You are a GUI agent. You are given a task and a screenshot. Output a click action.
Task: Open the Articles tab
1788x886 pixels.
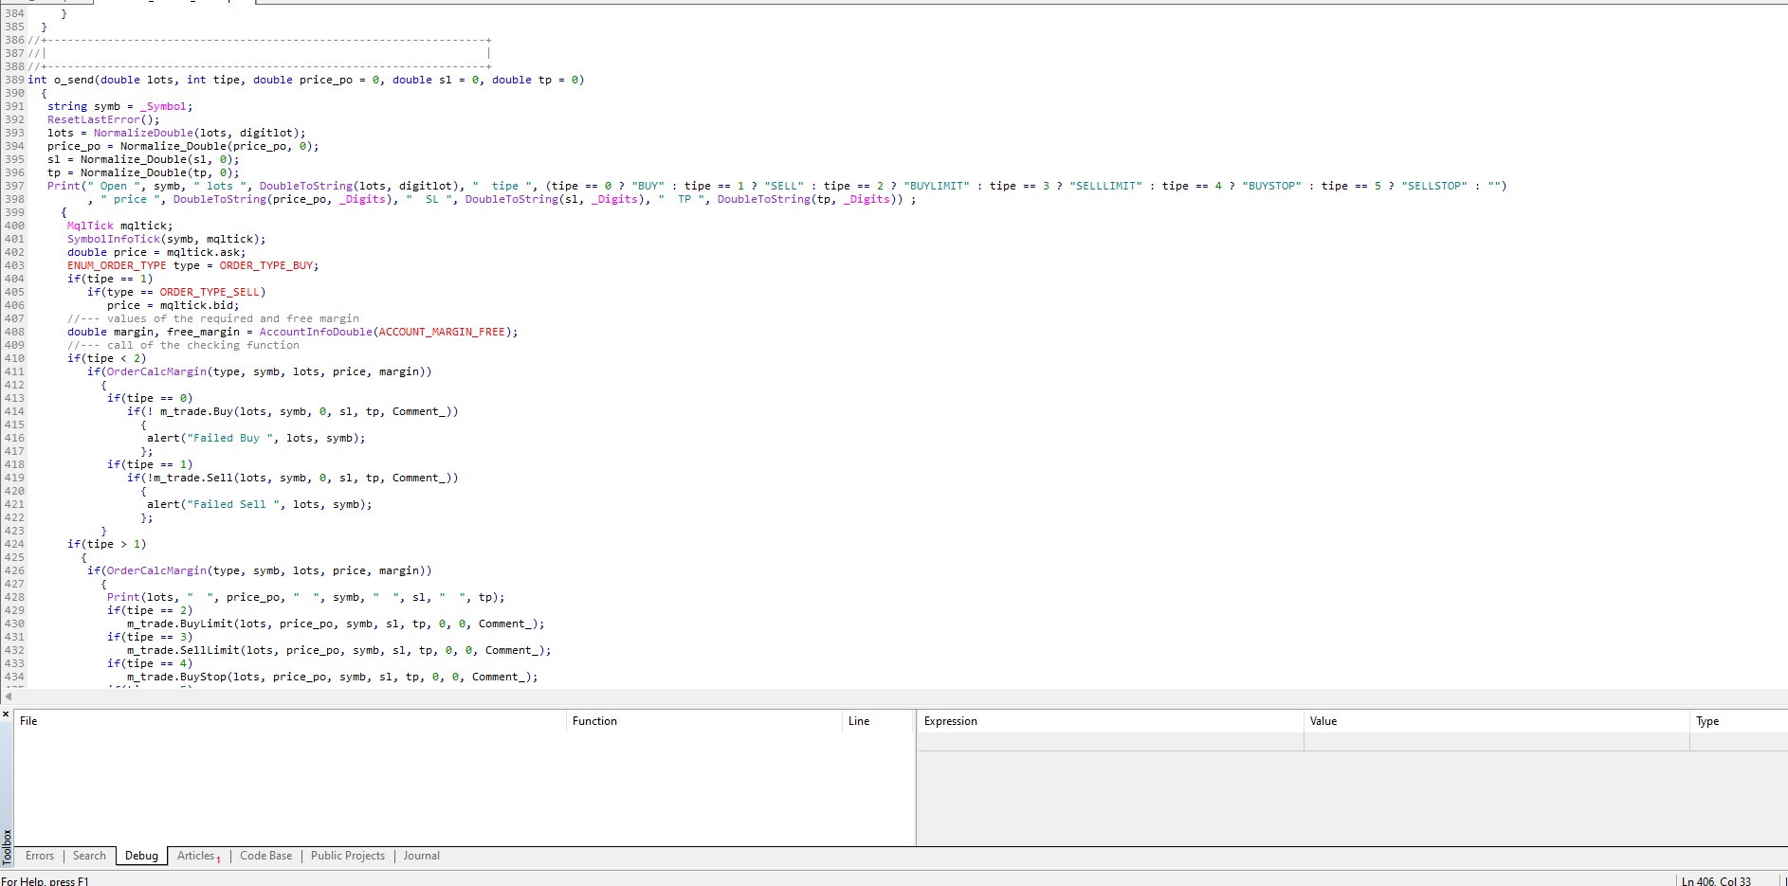198,856
